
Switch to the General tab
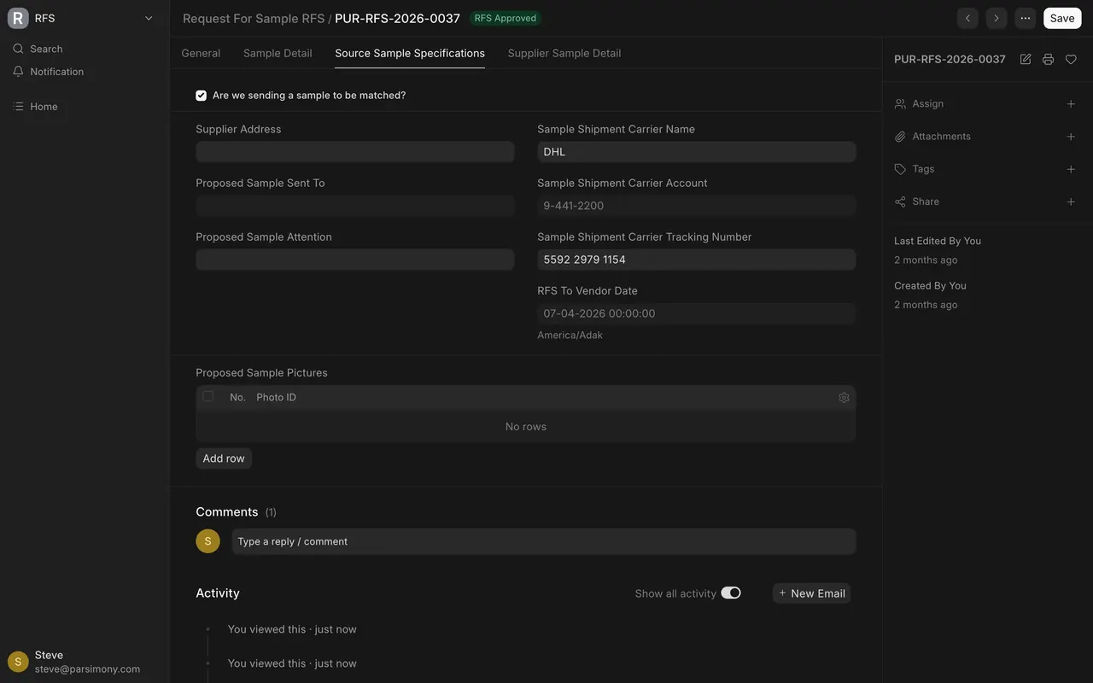[x=201, y=53]
